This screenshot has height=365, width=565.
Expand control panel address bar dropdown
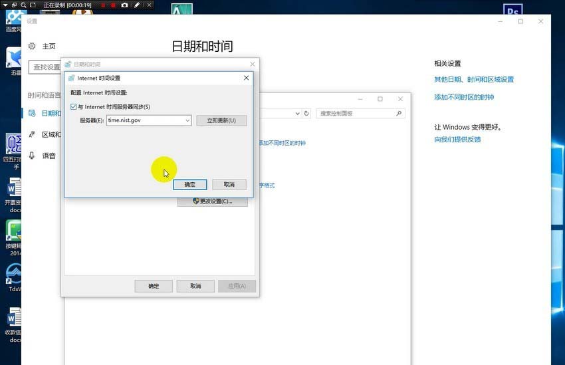(x=297, y=113)
